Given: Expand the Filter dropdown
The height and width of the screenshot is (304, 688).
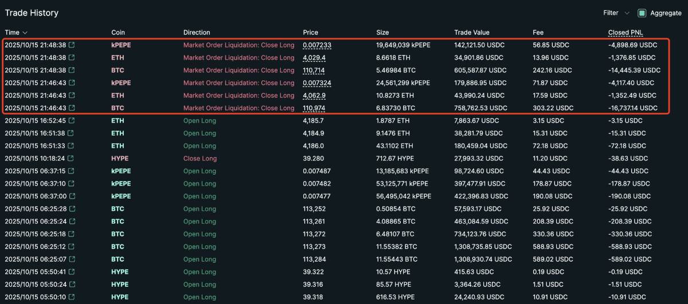Looking at the screenshot, I should 616,13.
